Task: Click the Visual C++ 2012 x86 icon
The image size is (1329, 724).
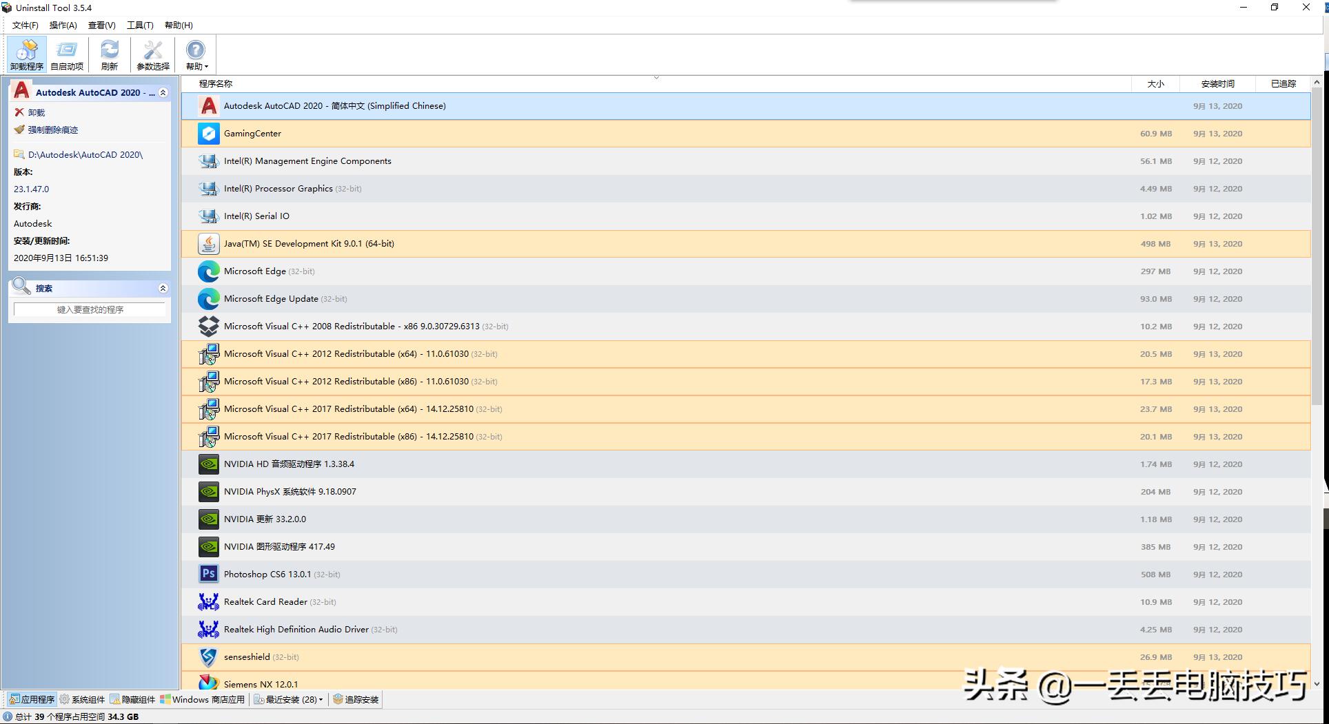Action: click(x=208, y=382)
